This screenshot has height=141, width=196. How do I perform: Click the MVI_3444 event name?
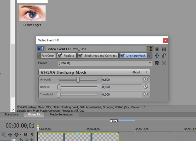(79, 49)
